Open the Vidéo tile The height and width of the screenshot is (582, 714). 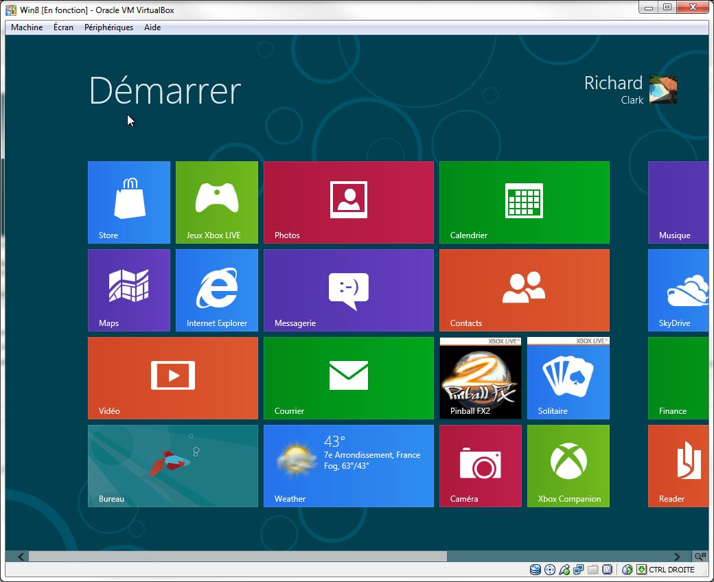coord(173,378)
